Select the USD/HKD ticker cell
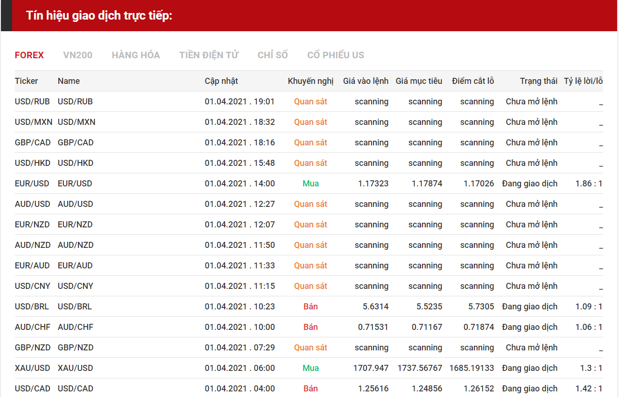The width and height of the screenshot is (619, 397). pyautogui.click(x=33, y=163)
